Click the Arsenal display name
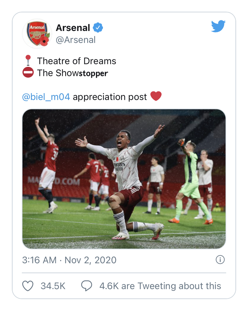248x311 pixels. pos(73,28)
